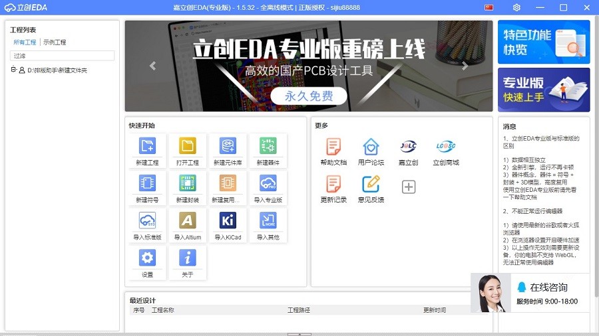Viewport: 599px width, 336px height.
Task: Click the 工程名称 column header
Action: coord(163,310)
